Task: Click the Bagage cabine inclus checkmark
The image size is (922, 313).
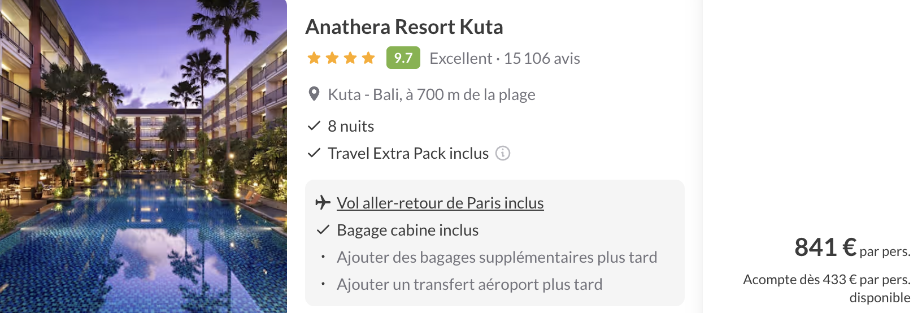Action: [x=323, y=230]
